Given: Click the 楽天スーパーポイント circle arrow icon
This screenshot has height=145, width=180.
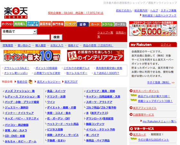Looking at the screenshot, I should (x=131, y=91).
